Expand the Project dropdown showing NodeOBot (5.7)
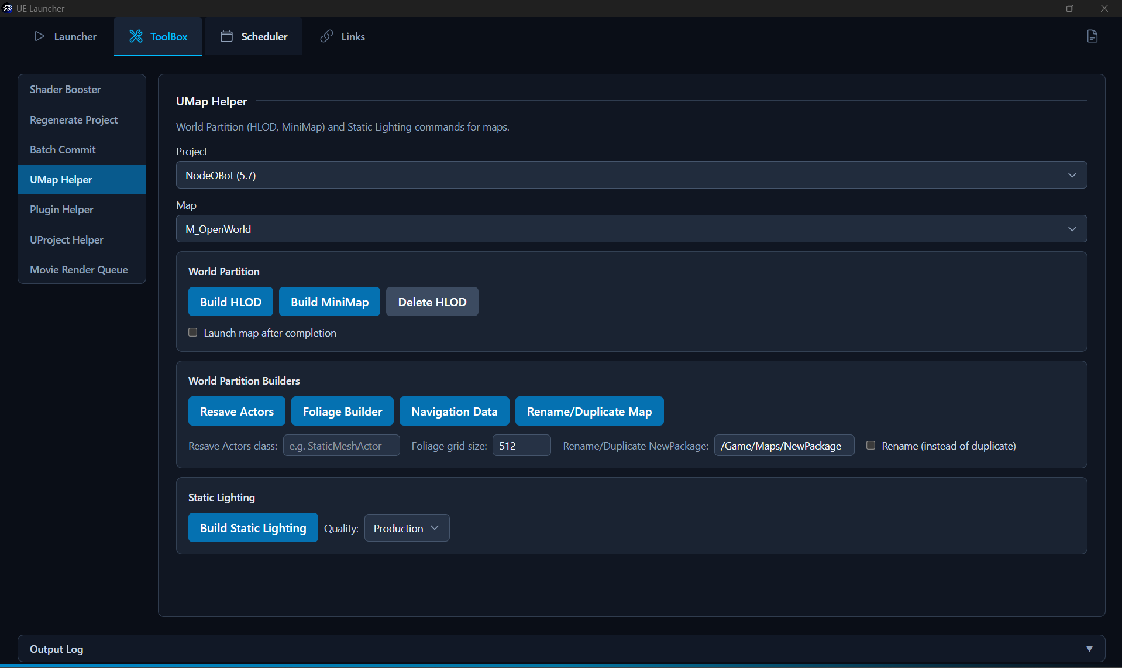 pyautogui.click(x=631, y=175)
